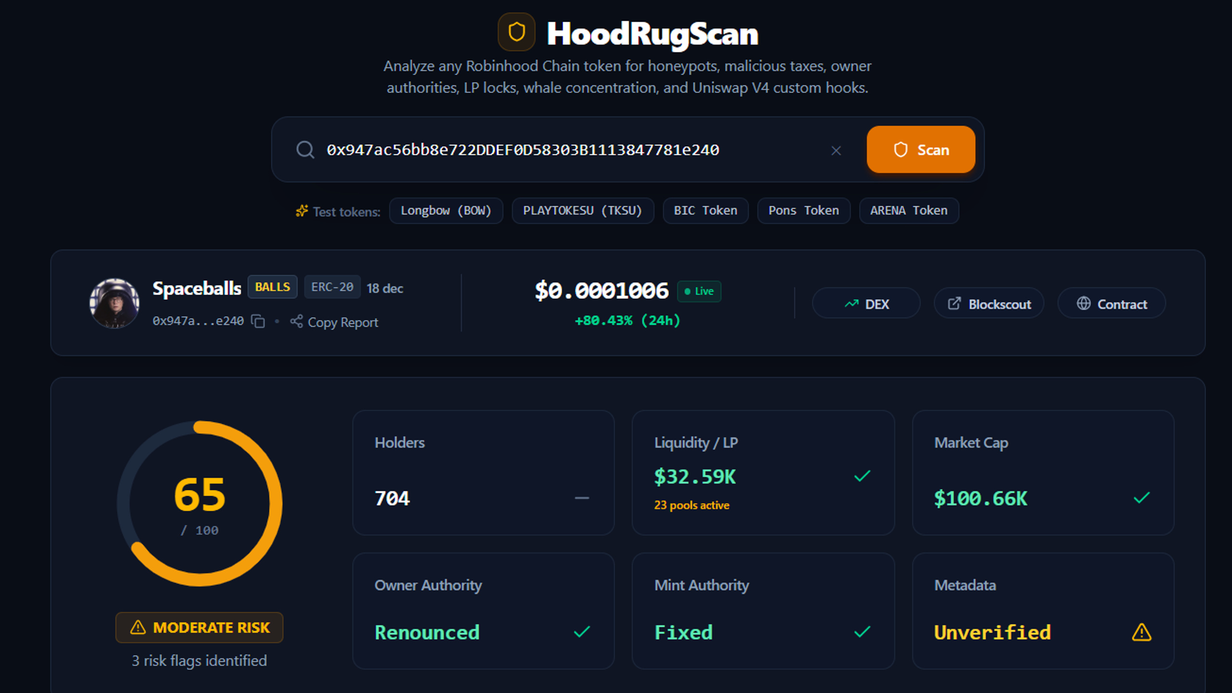Viewport: 1232px width, 693px height.
Task: Click the checkmark in Market Cap card
Action: point(1142,498)
